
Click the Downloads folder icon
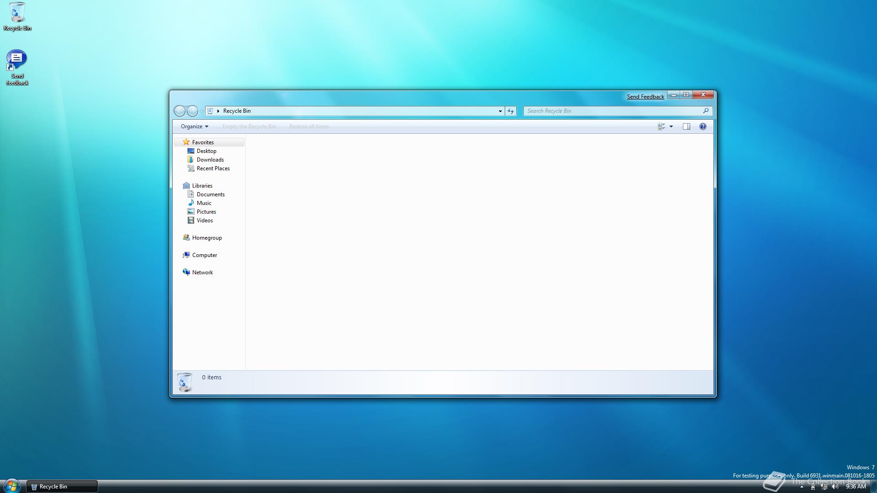click(190, 159)
